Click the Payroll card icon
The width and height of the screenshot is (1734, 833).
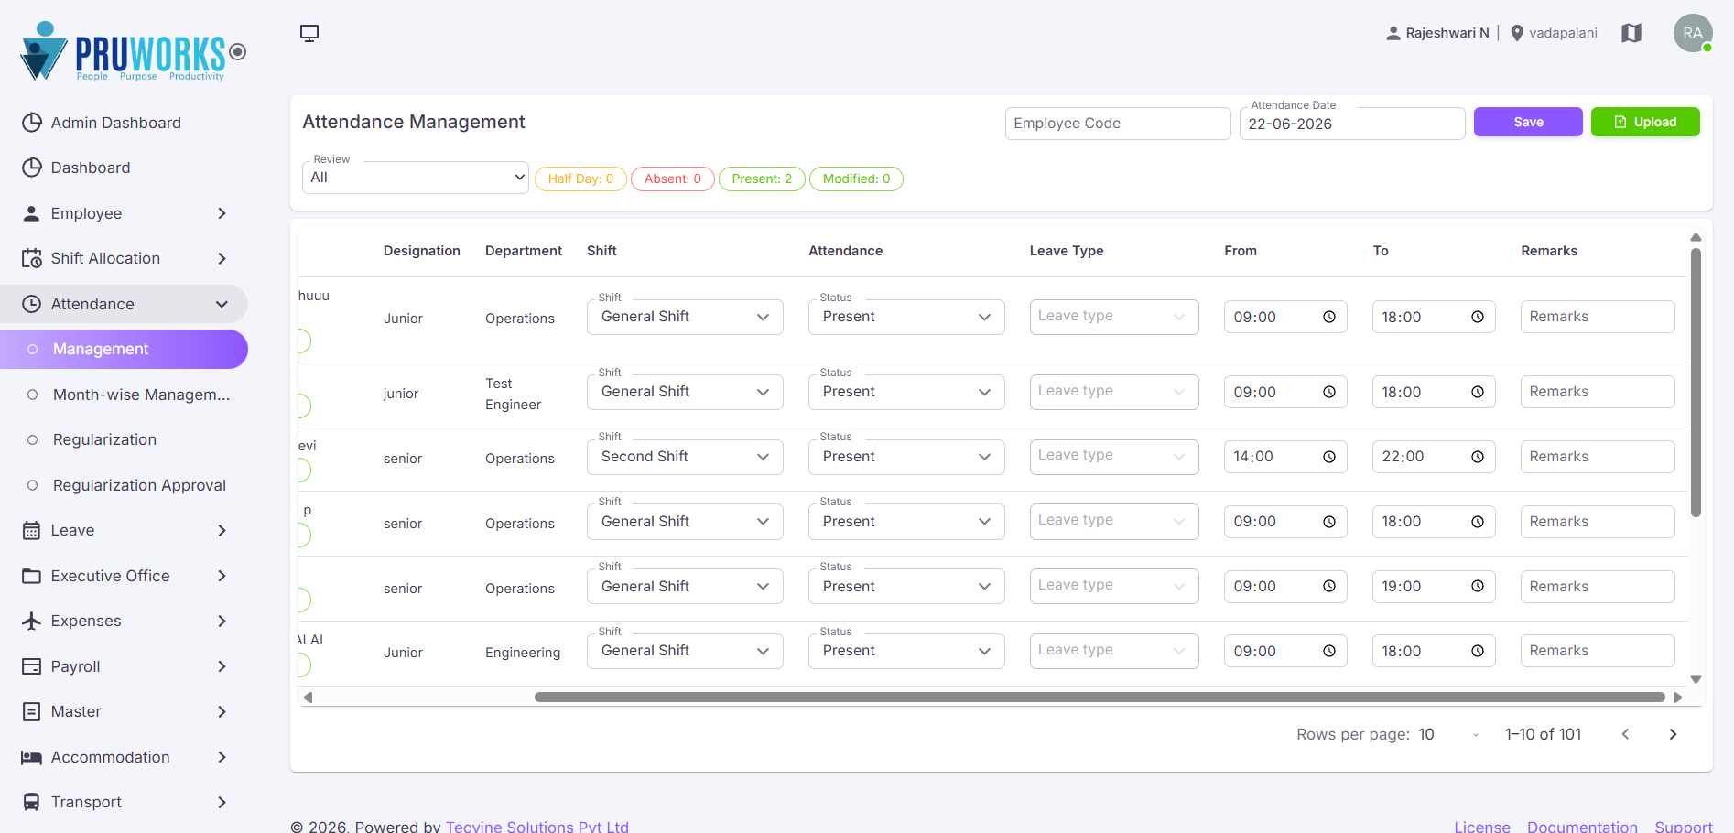tap(31, 666)
